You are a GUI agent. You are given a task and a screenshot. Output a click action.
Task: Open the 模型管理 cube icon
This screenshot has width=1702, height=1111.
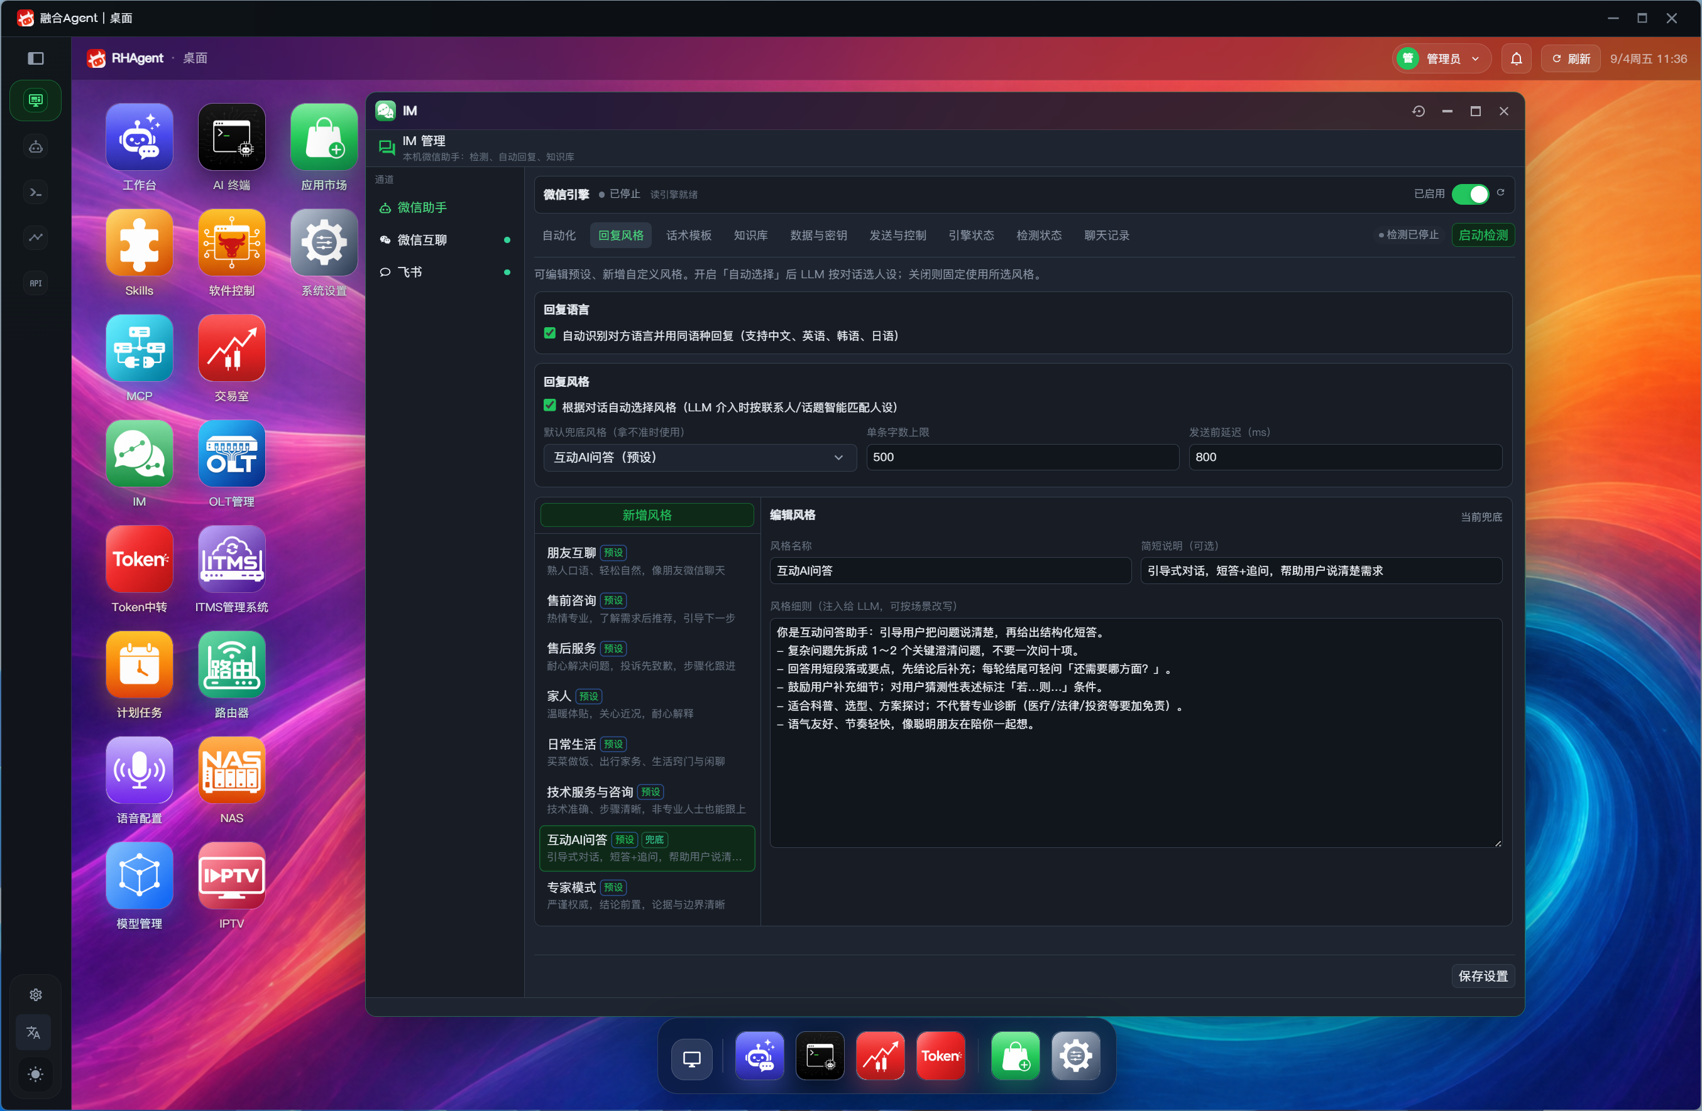tap(139, 876)
